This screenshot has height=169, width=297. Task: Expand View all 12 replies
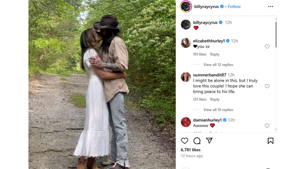(x=218, y=65)
